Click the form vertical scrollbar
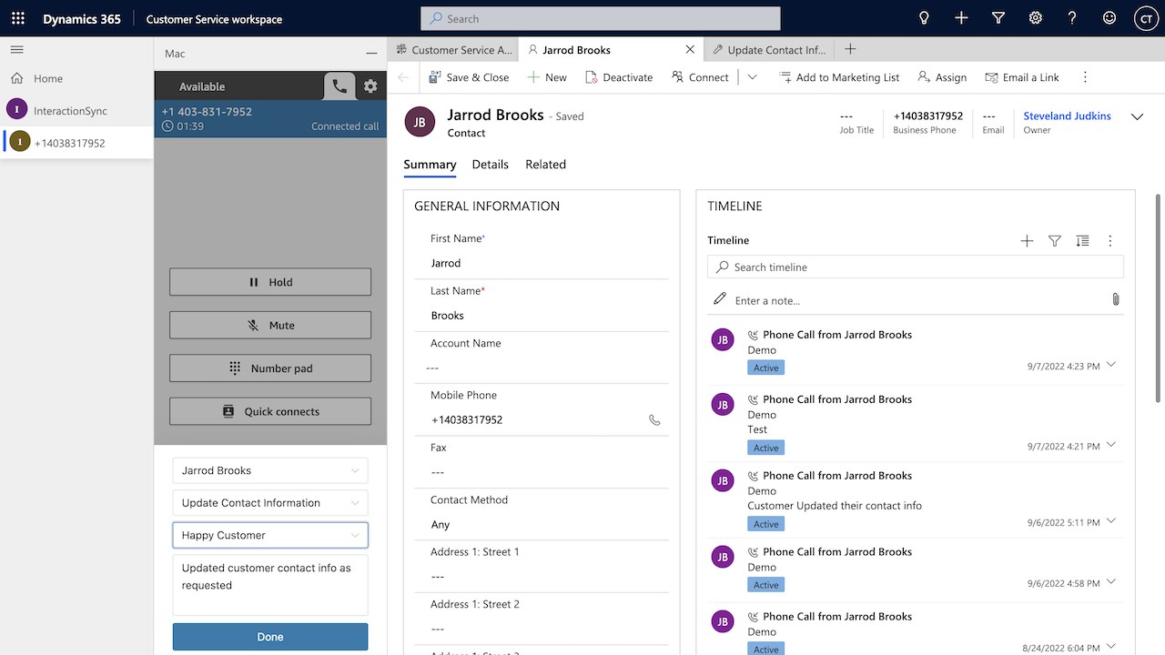The height and width of the screenshot is (655, 1165). pos(1159,297)
